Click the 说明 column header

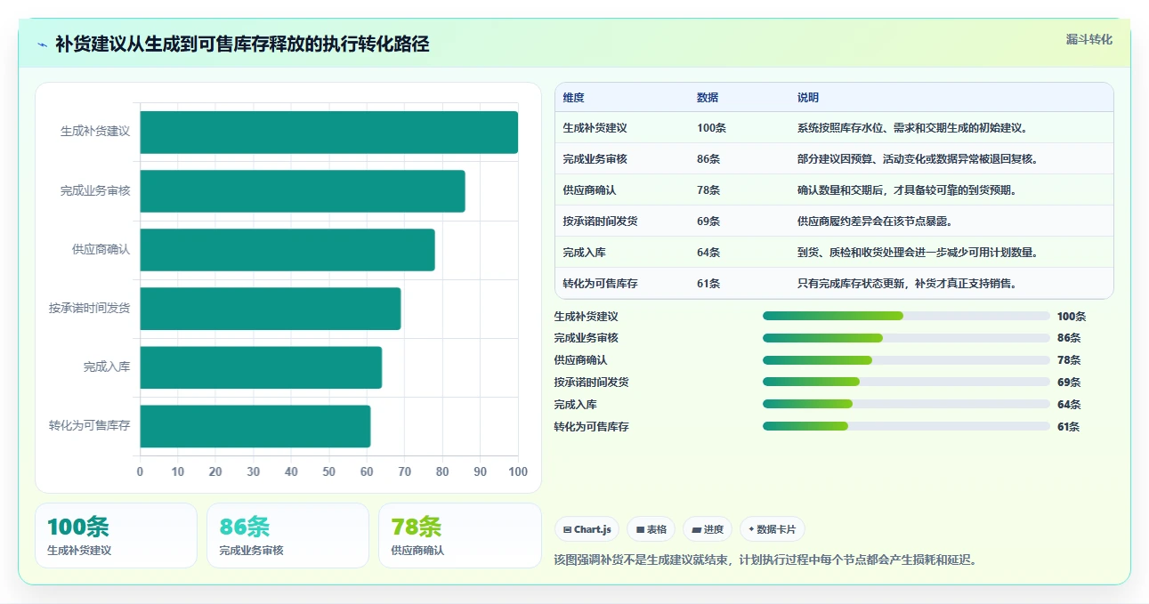[x=808, y=98]
